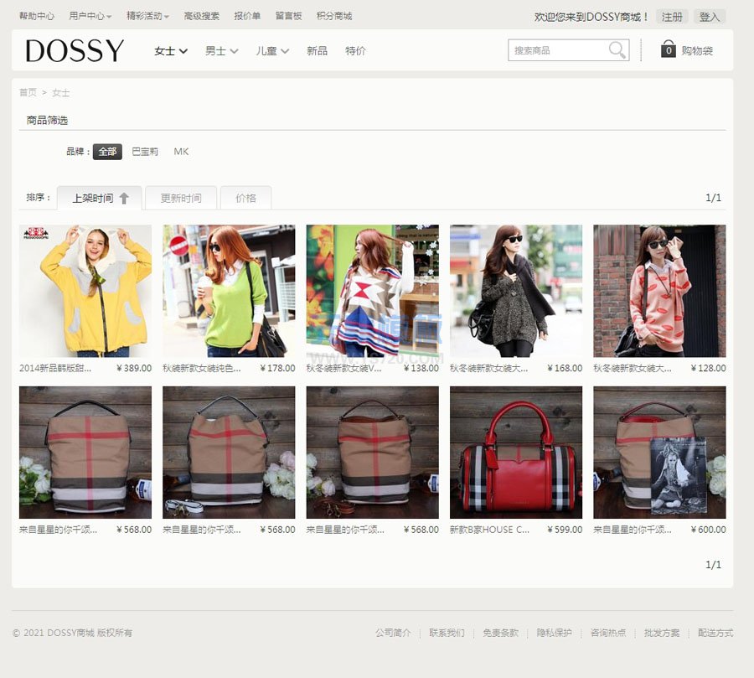Click product title 2014新品韩版甜...

(55, 368)
